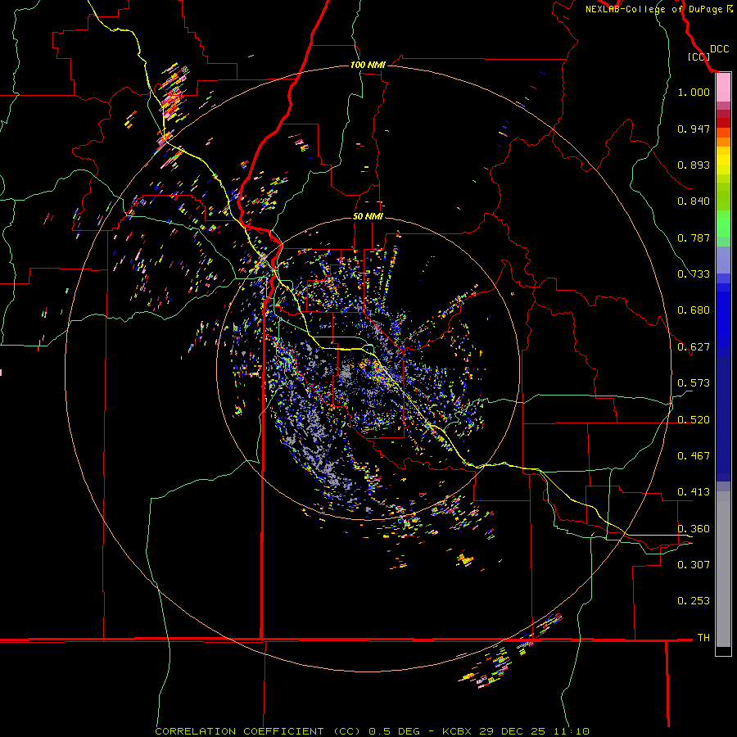Viewport: 737px width, 737px height.
Task: Select the 0.840 scale value
Action: [694, 201]
